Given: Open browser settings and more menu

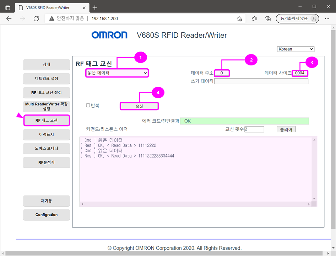Looking at the screenshot, I should (327, 19).
